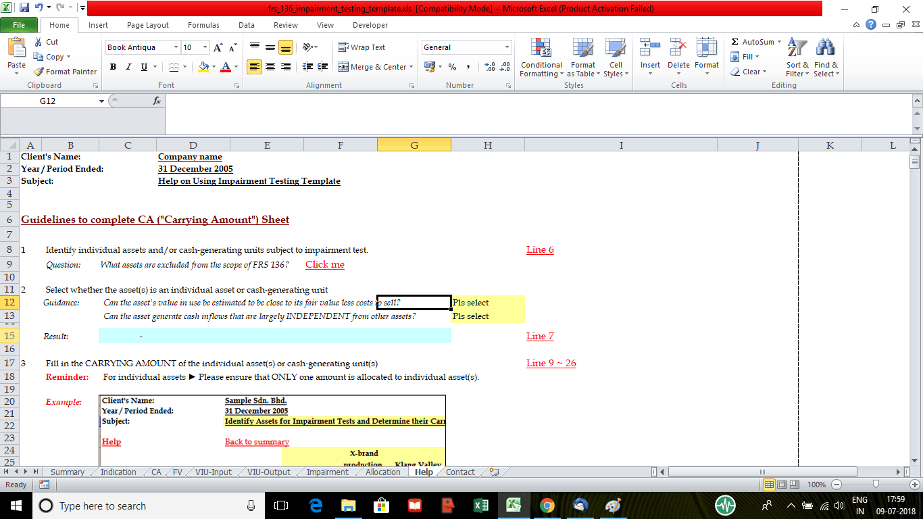Click the Zoom In plus button

(x=915, y=485)
